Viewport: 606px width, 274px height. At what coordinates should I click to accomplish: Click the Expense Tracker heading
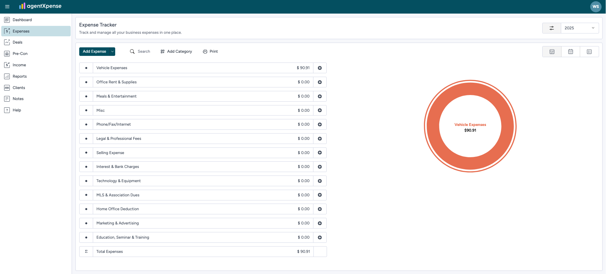pos(98,25)
